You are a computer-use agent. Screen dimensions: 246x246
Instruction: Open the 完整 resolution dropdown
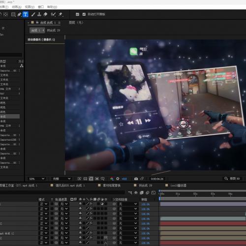(61, 179)
